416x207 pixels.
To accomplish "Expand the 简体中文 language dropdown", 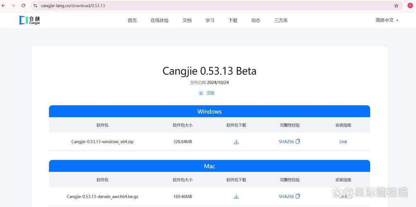I will click(387, 20).
